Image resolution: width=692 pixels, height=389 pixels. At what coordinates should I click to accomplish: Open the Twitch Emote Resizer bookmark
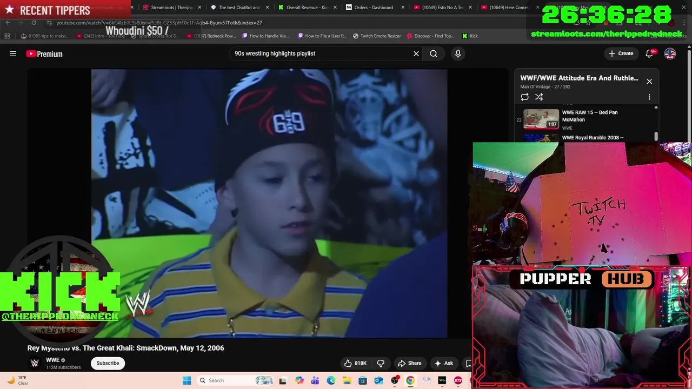coord(377,36)
